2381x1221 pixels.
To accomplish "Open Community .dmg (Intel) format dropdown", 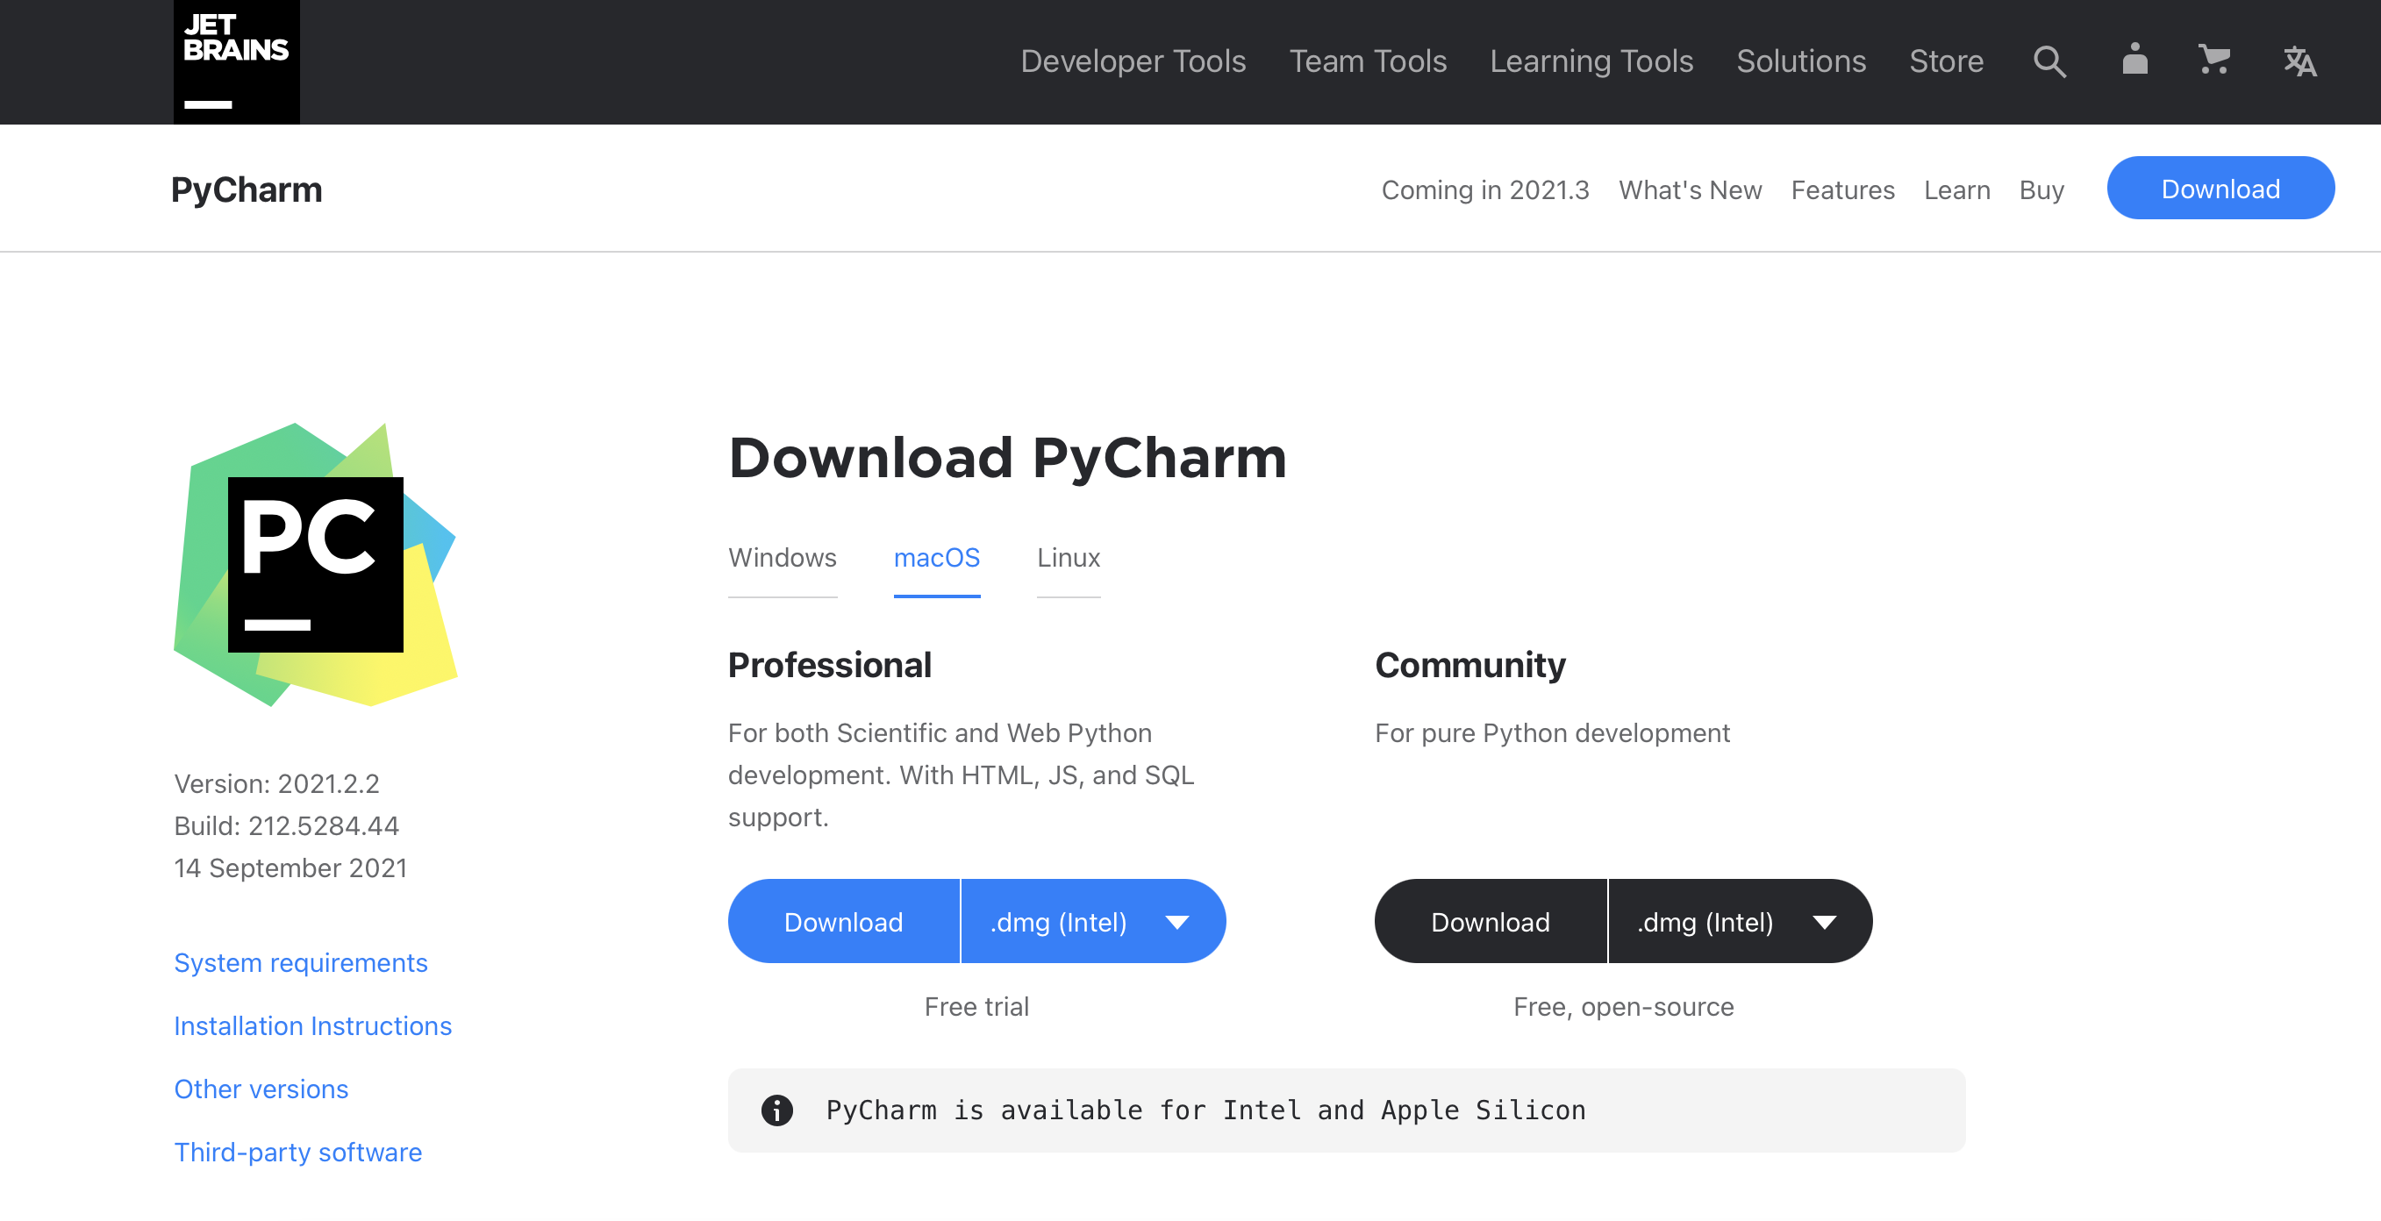I will (1741, 922).
